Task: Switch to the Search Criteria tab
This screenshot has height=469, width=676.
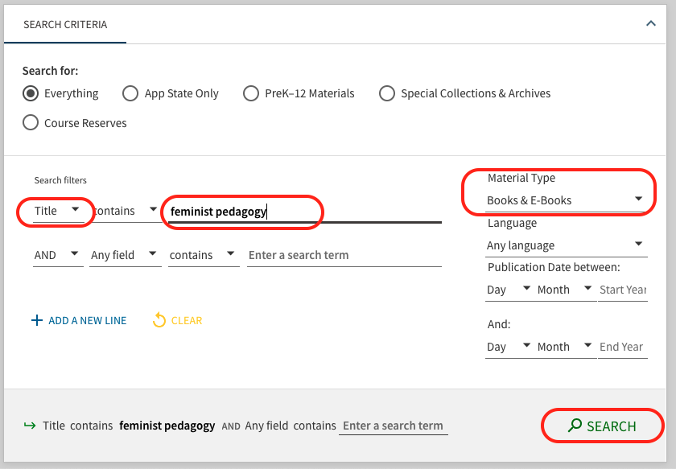Action: 65,25
